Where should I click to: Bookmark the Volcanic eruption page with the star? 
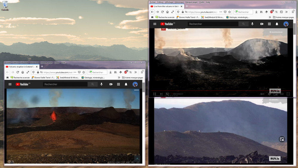click(x=84, y=72)
